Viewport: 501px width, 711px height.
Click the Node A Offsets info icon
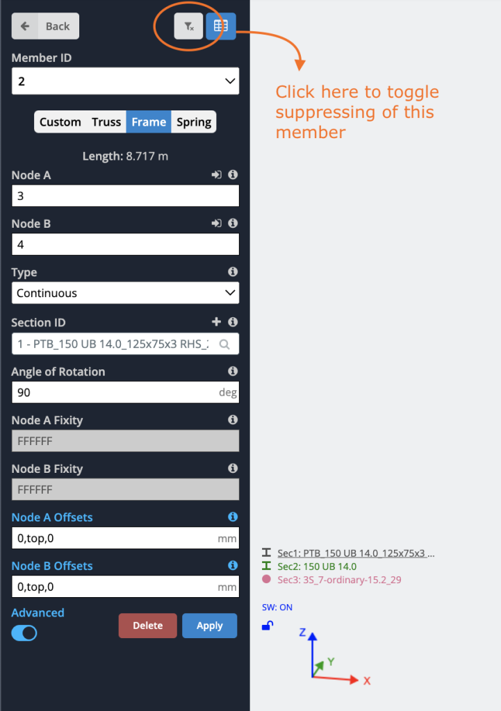point(233,517)
